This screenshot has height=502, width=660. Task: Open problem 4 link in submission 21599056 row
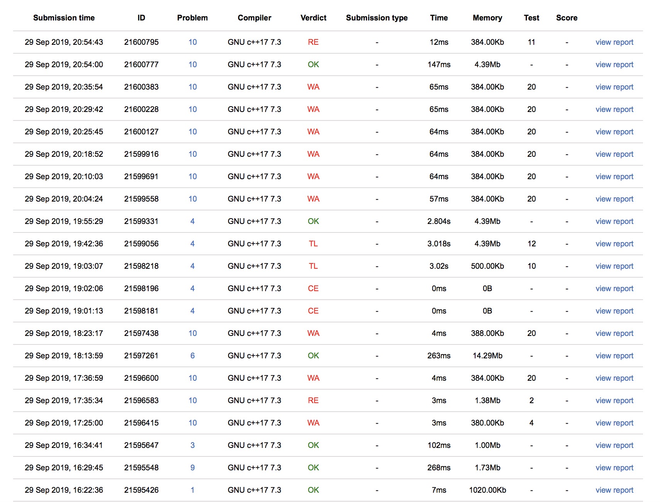[192, 244]
